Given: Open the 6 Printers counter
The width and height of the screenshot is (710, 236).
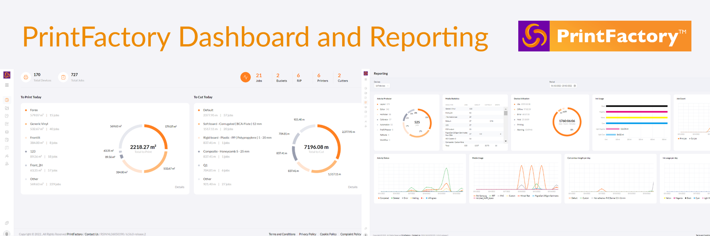Looking at the screenshot, I should click(x=323, y=77).
